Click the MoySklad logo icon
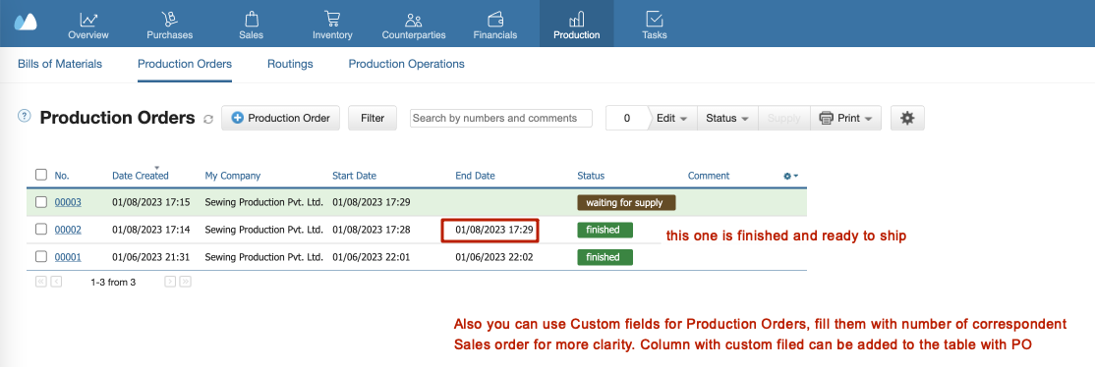Viewport: 1095px width, 367px height. pos(26,22)
